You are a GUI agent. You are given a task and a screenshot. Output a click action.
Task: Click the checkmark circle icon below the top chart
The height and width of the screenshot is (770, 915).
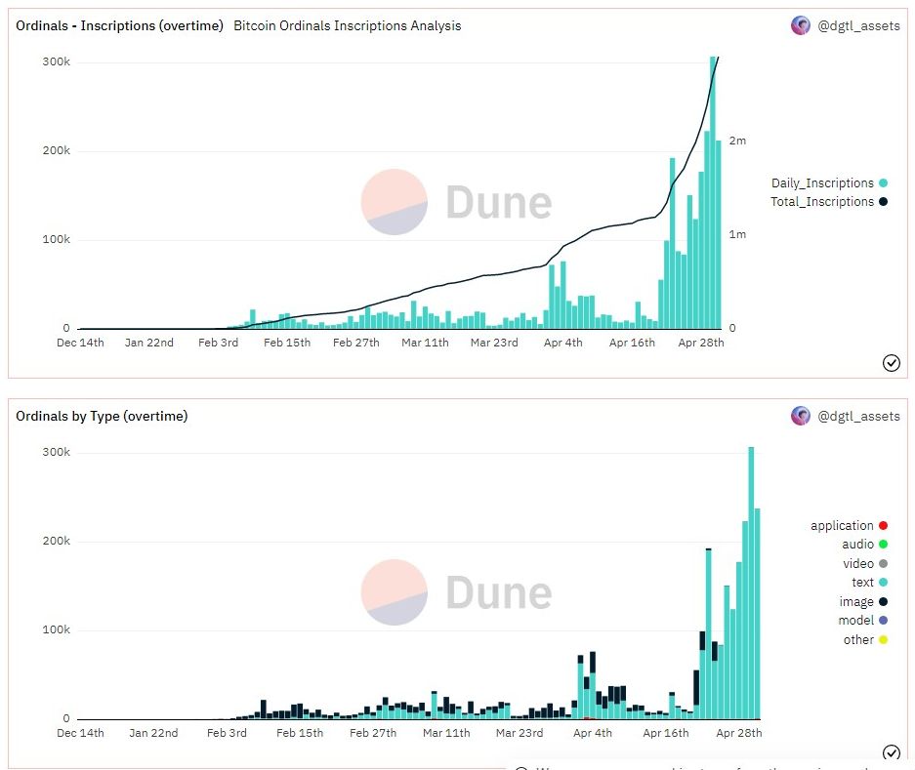pos(892,363)
